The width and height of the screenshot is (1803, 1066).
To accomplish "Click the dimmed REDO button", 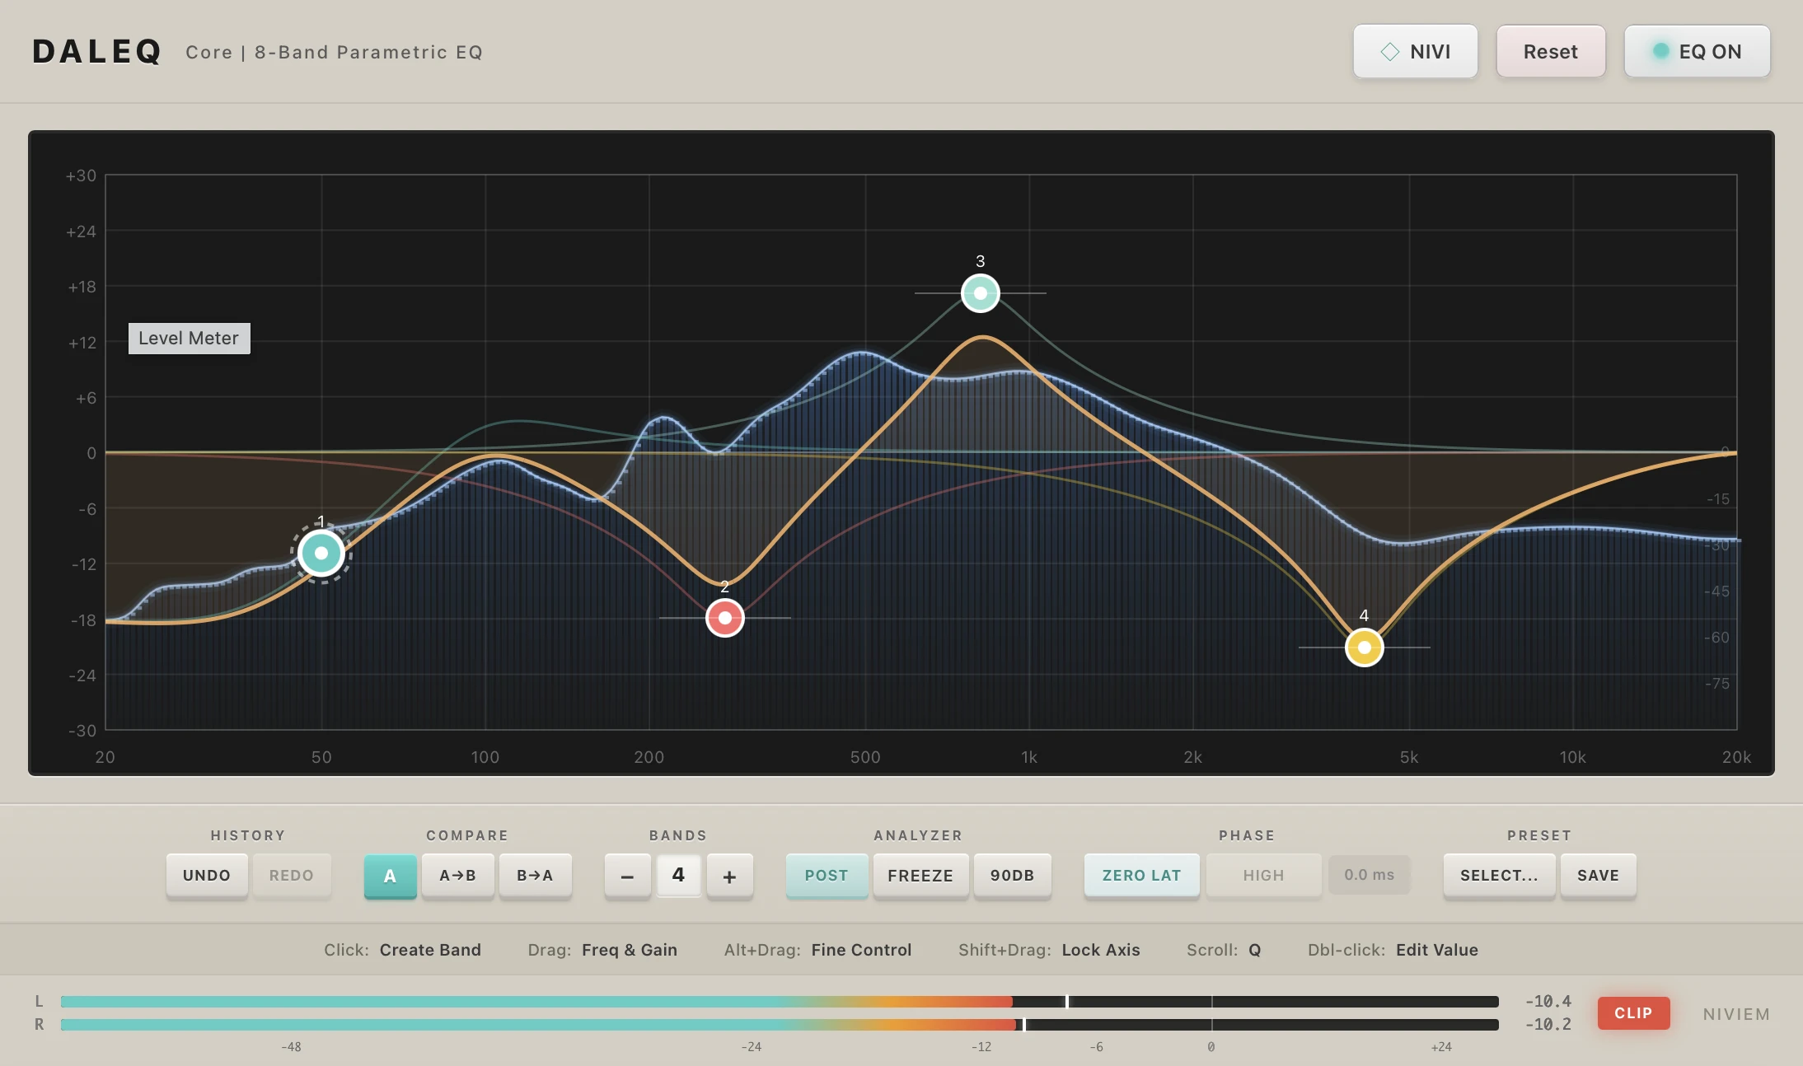I will coord(292,876).
